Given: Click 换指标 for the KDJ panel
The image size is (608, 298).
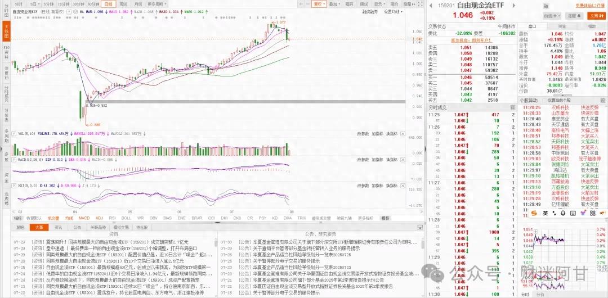Looking at the screenshot, I should coord(392,186).
